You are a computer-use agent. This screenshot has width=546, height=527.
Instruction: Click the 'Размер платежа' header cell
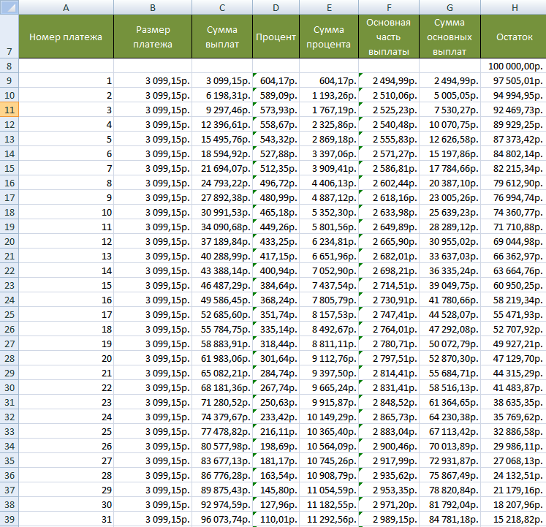pos(153,37)
